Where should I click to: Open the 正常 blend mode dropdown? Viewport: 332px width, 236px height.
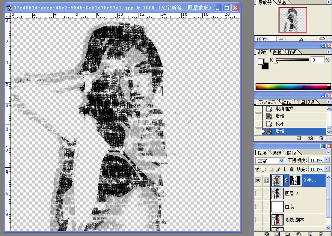(x=270, y=161)
